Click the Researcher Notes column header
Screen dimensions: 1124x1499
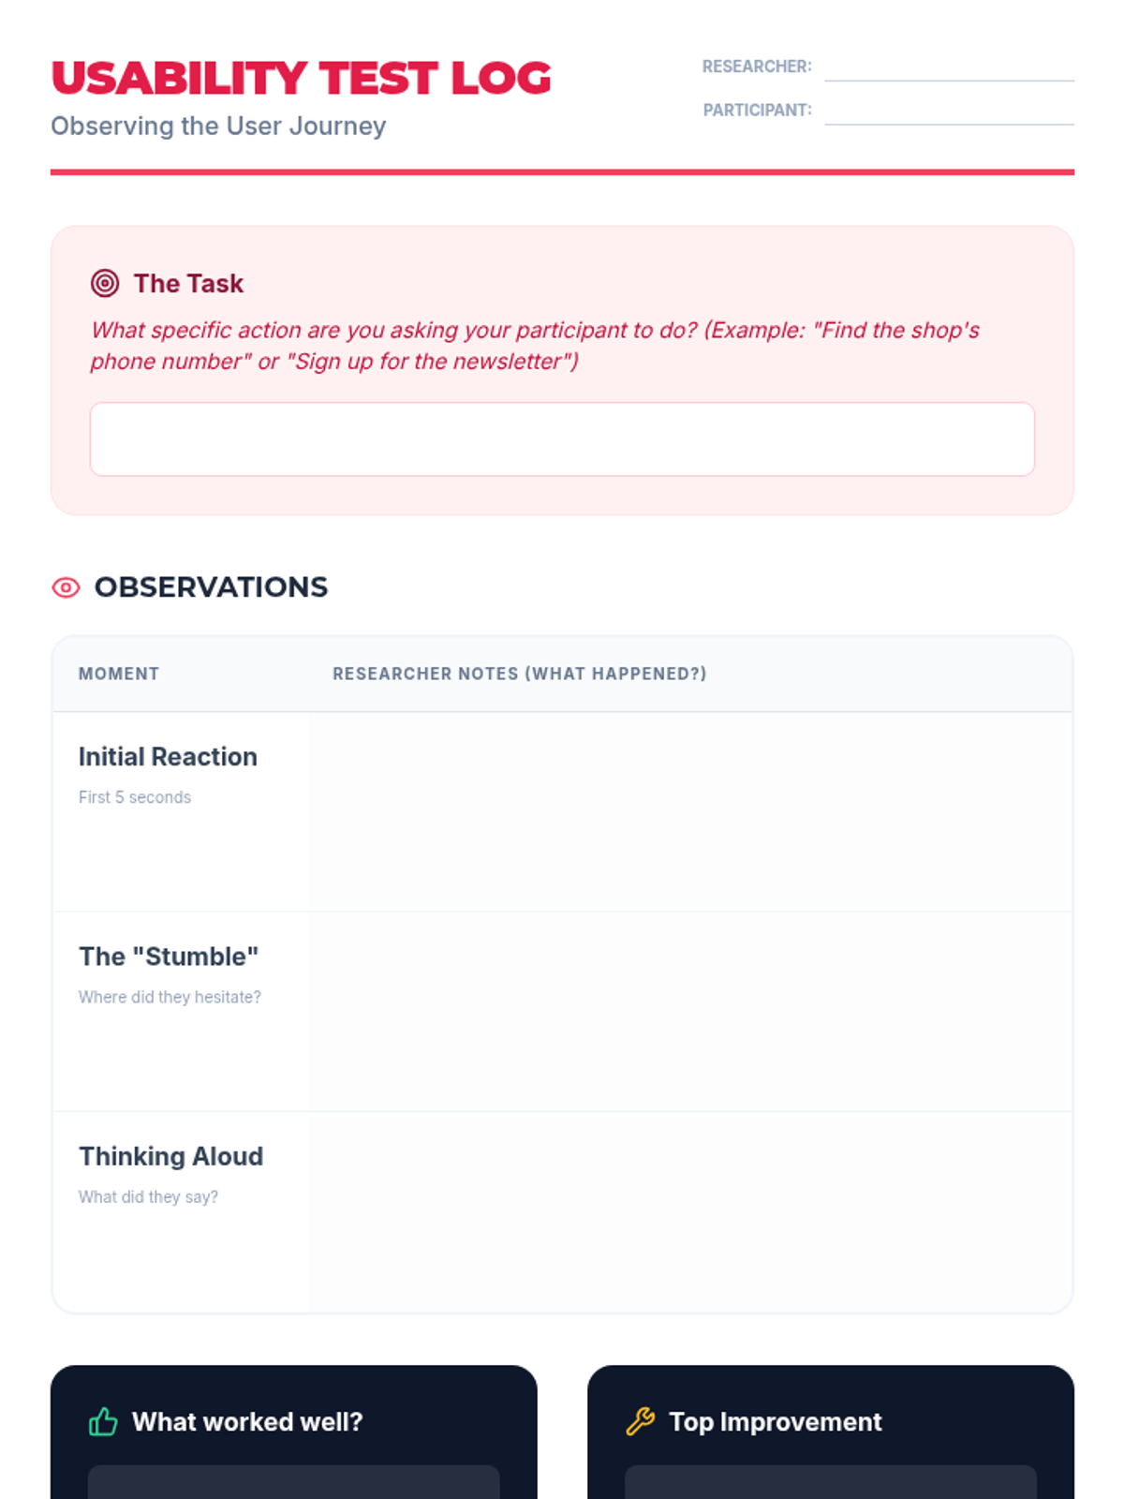coord(520,674)
